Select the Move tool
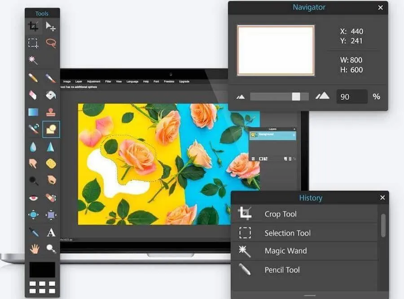404x299 pixels. coord(51,26)
